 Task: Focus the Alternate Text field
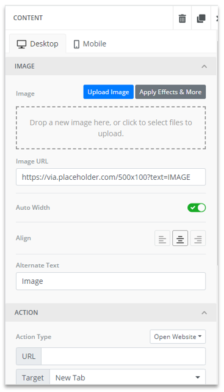coord(110,281)
